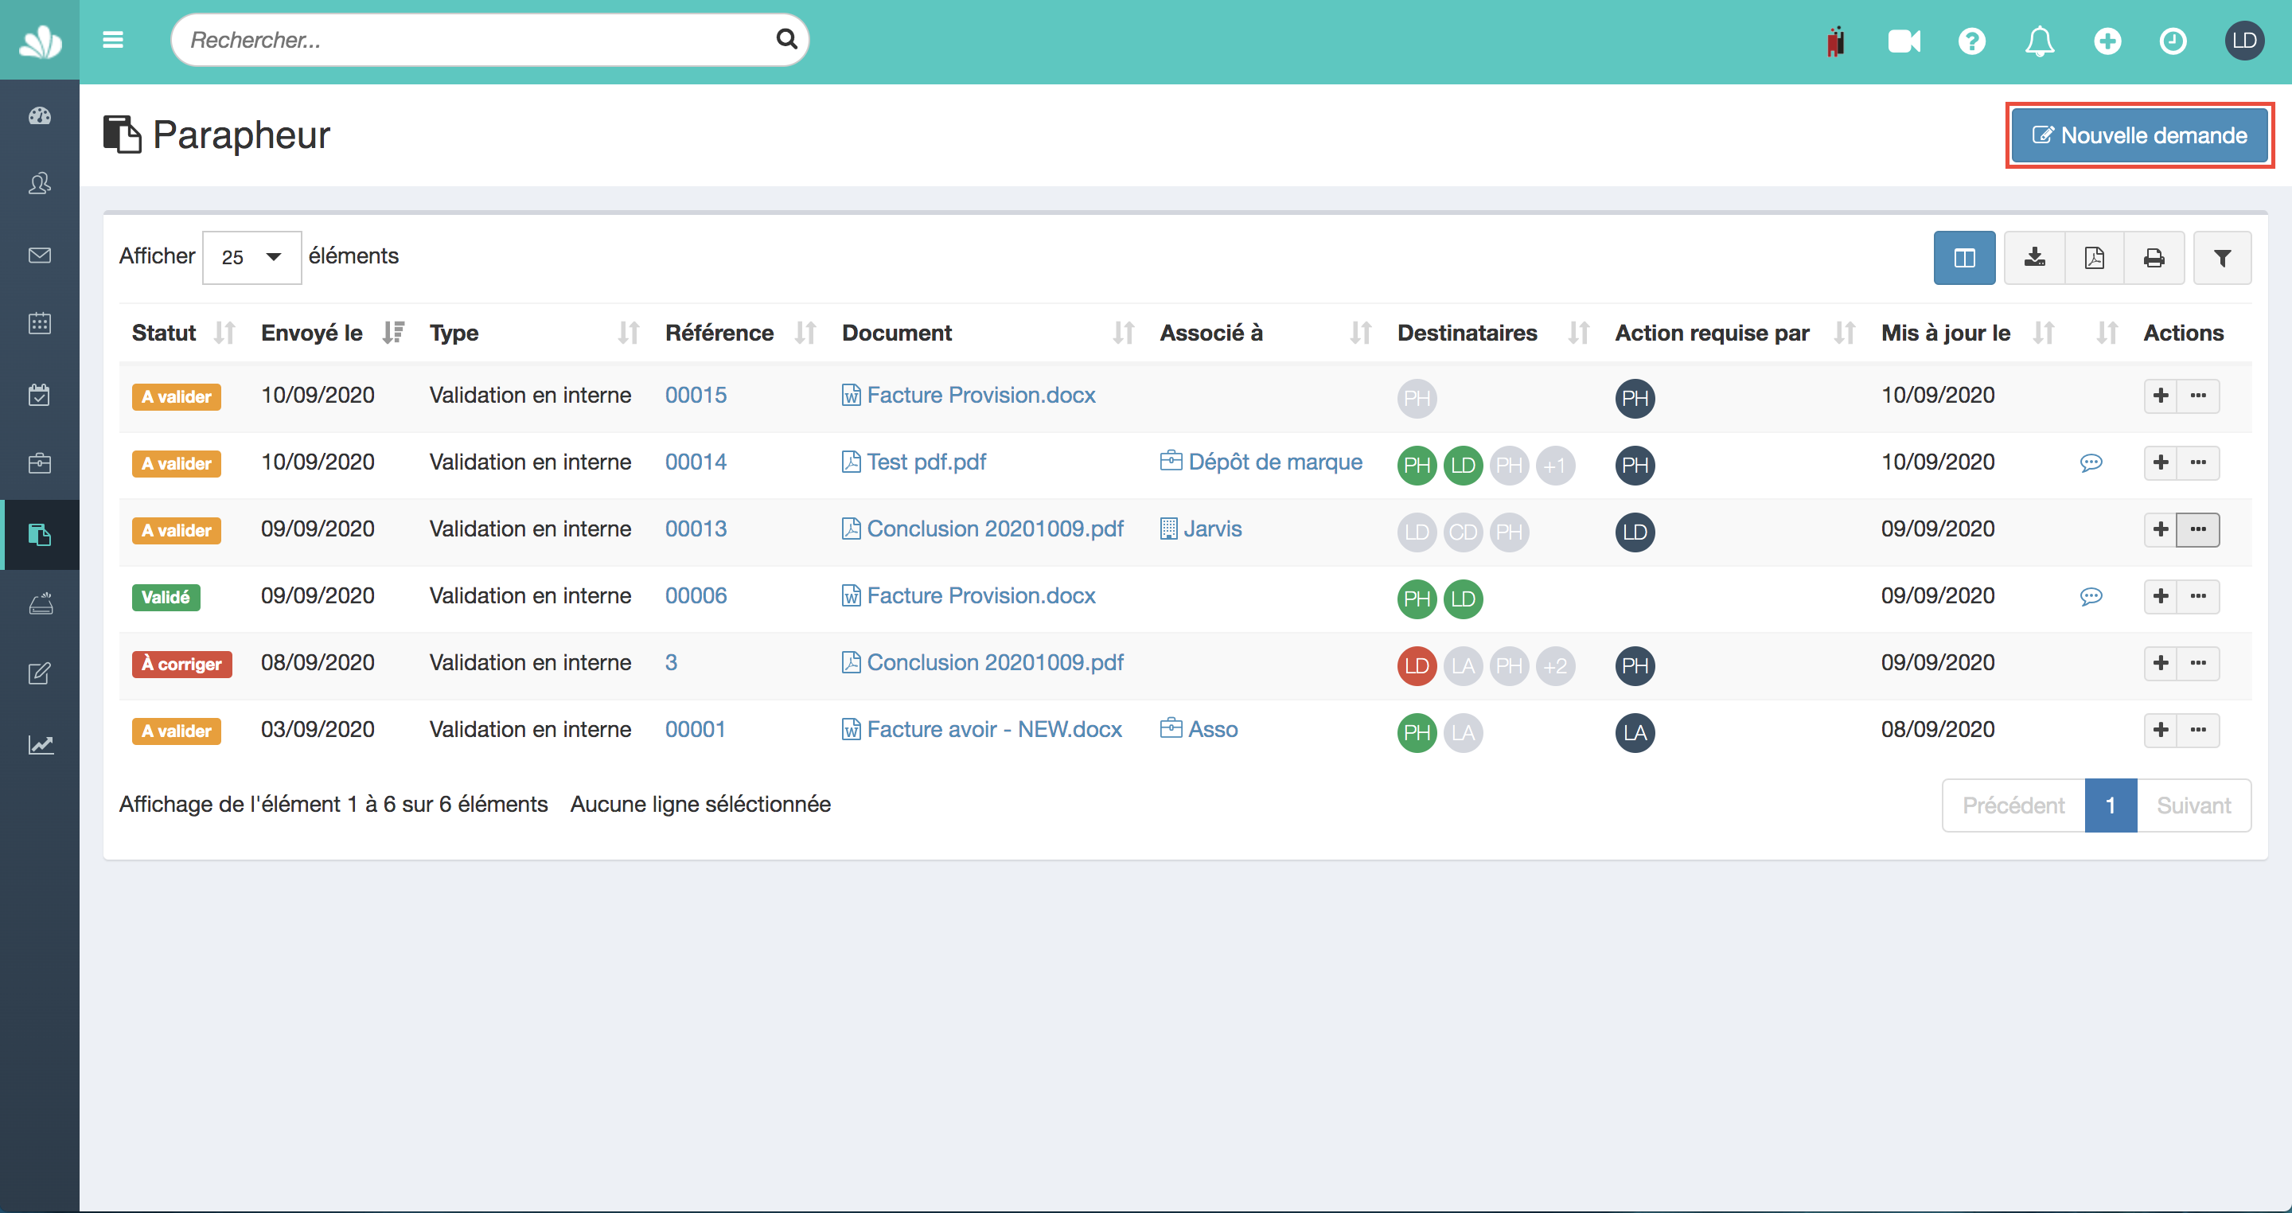Click the download export icon
2292x1213 pixels.
click(2034, 258)
